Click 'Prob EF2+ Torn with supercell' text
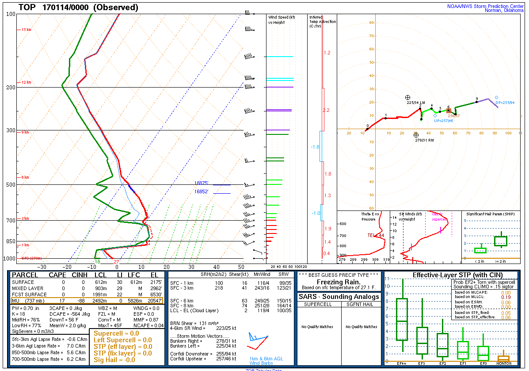Image resolution: width=529 pixels, height=371 pixels. click(x=484, y=282)
